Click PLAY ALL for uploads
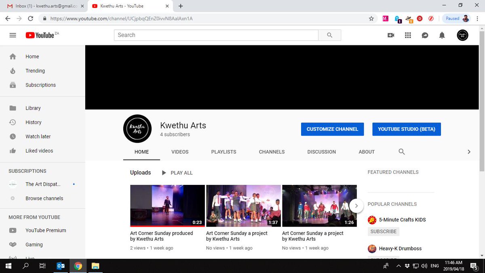The image size is (485, 273). [x=177, y=173]
